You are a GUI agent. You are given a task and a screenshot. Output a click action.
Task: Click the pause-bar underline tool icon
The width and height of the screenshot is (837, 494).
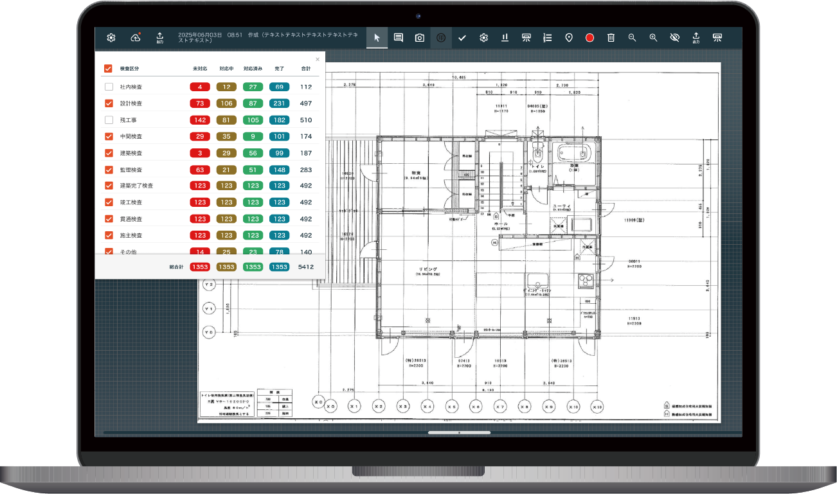505,38
